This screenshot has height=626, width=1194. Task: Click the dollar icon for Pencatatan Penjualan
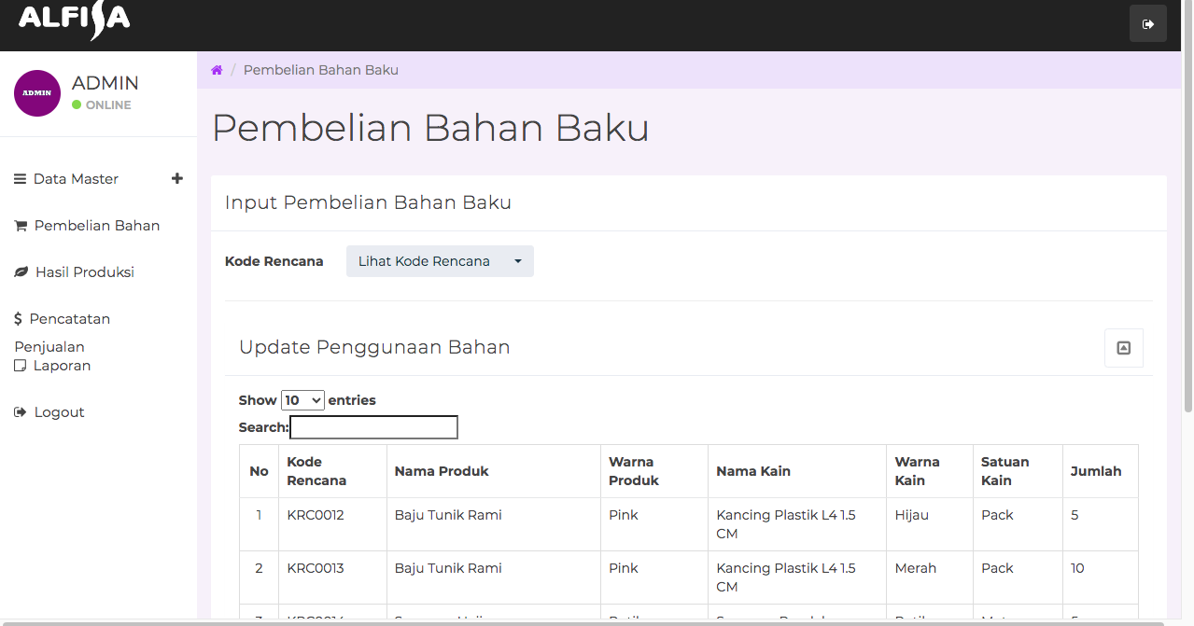click(18, 319)
